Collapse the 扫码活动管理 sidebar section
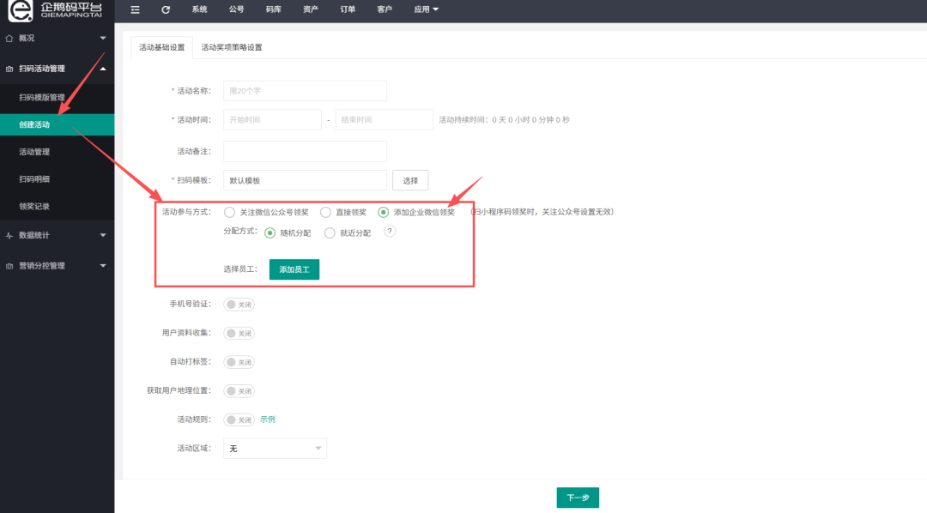 (103, 69)
